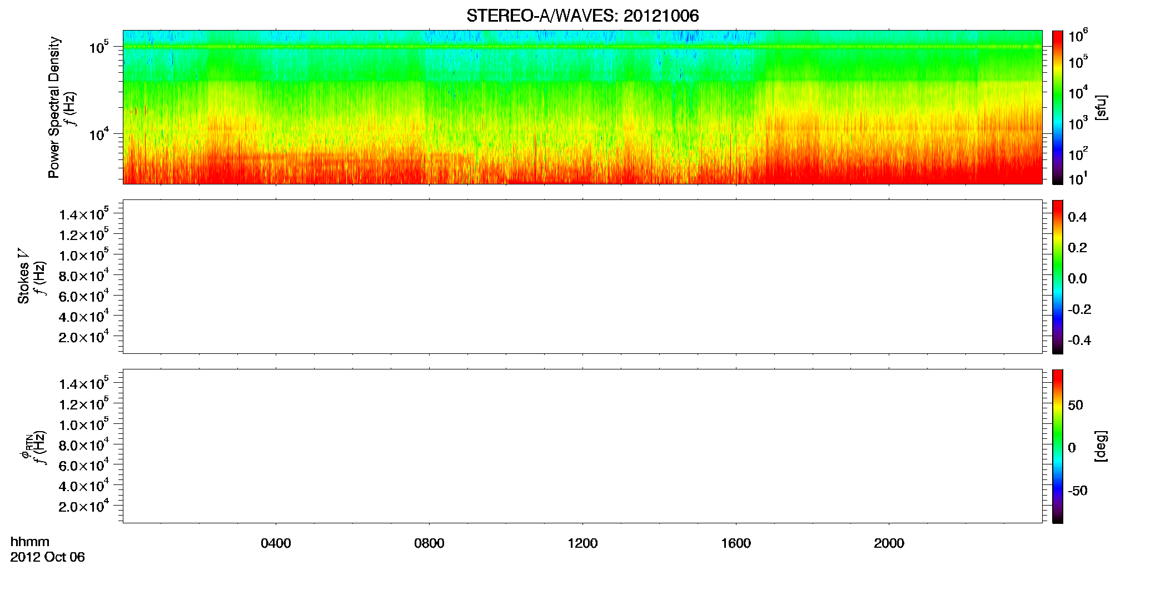This screenshot has height=600, width=1165.
Task: Click the bottom panel's deg color bar
Action: point(1058,446)
